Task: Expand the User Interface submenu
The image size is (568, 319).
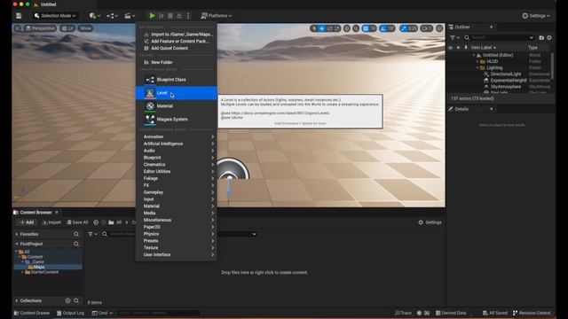Action: click(x=177, y=254)
